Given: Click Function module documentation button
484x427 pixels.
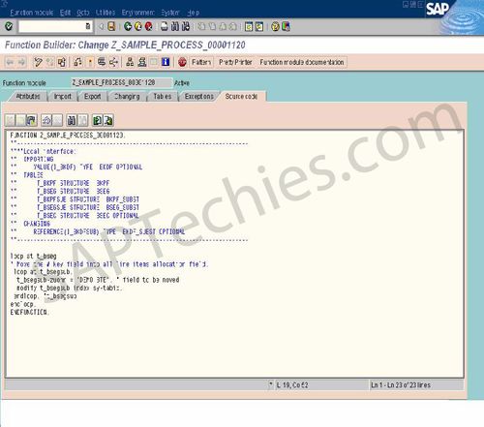Looking at the screenshot, I should pos(302,62).
